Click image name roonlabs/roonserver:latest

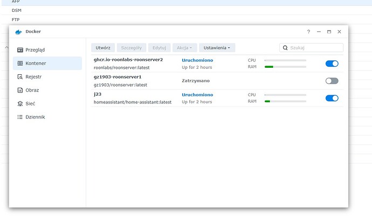tap(121, 68)
